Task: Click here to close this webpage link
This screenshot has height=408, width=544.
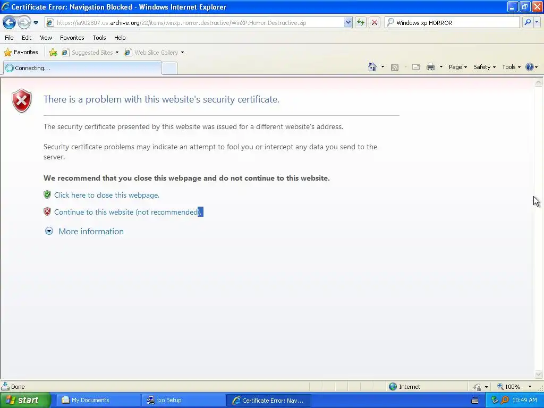Action: click(x=106, y=195)
